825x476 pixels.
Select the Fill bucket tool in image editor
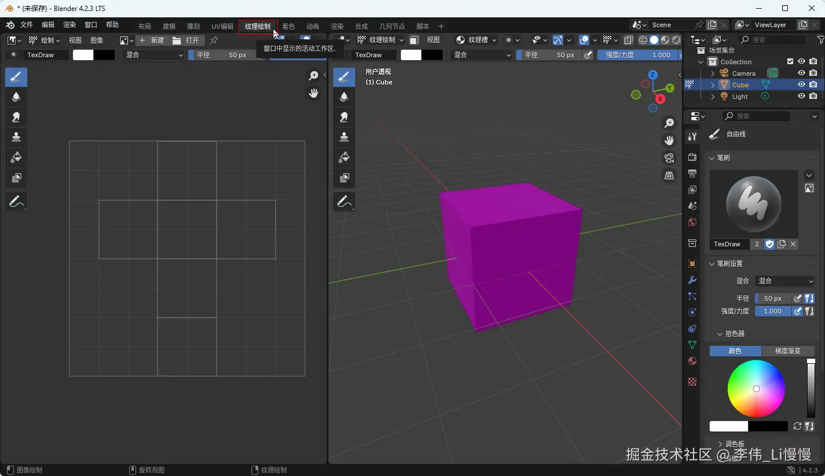click(x=16, y=157)
